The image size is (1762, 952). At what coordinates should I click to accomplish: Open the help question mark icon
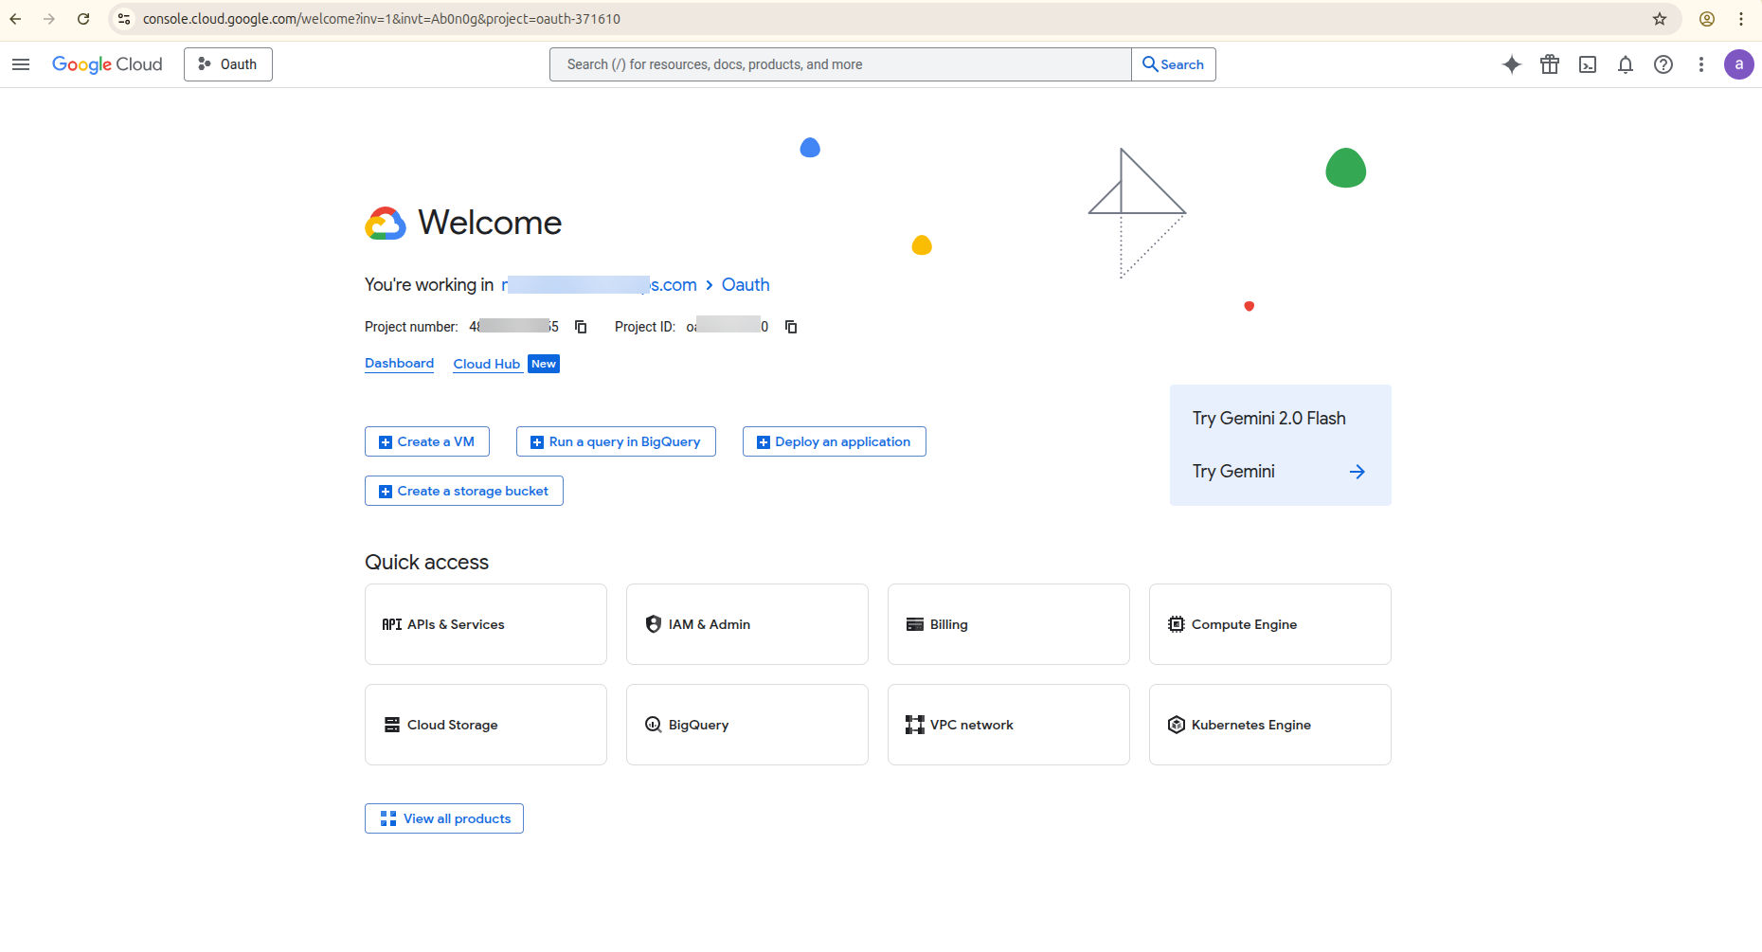click(1663, 64)
